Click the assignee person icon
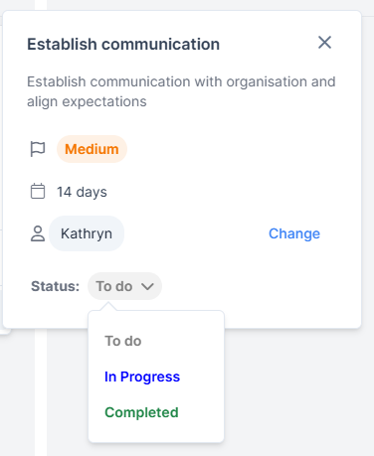This screenshot has width=374, height=456. click(x=38, y=233)
